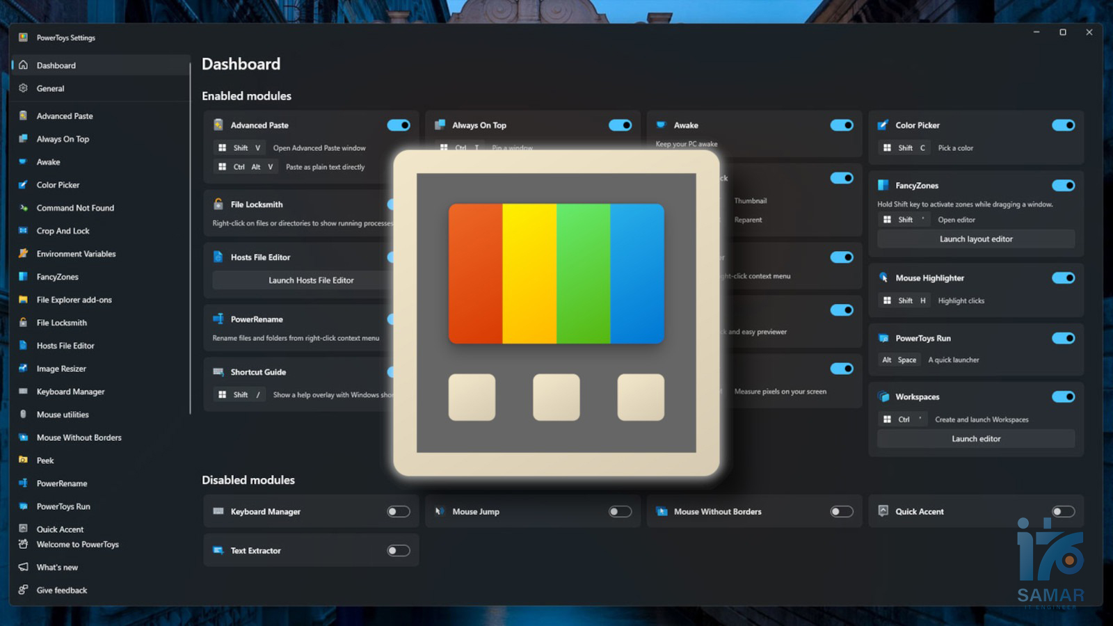Go to What's new in sidebar

(x=57, y=568)
